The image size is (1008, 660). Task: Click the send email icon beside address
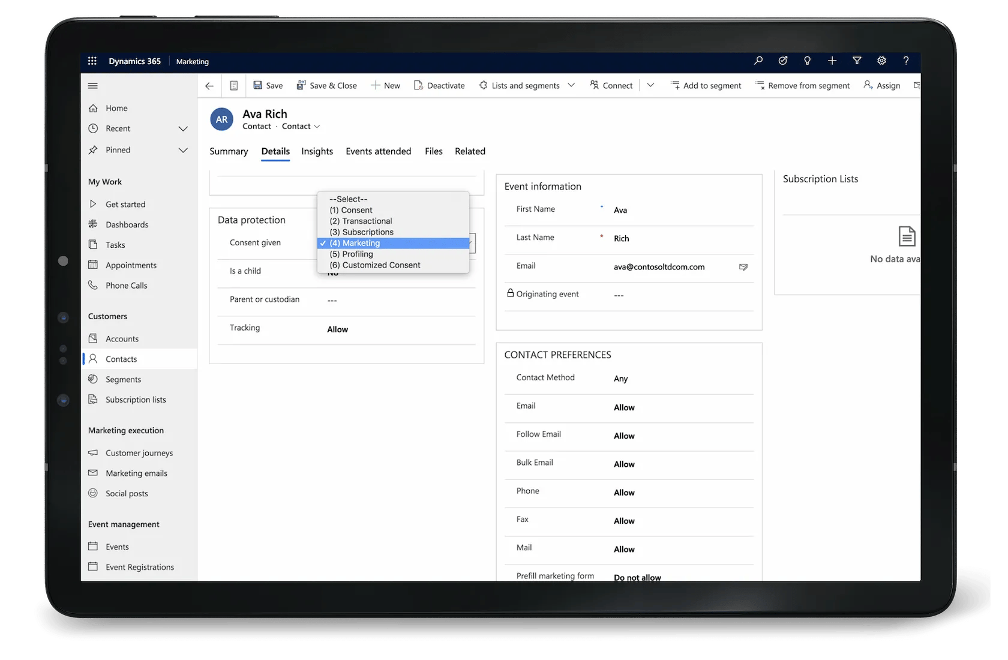pos(743,267)
